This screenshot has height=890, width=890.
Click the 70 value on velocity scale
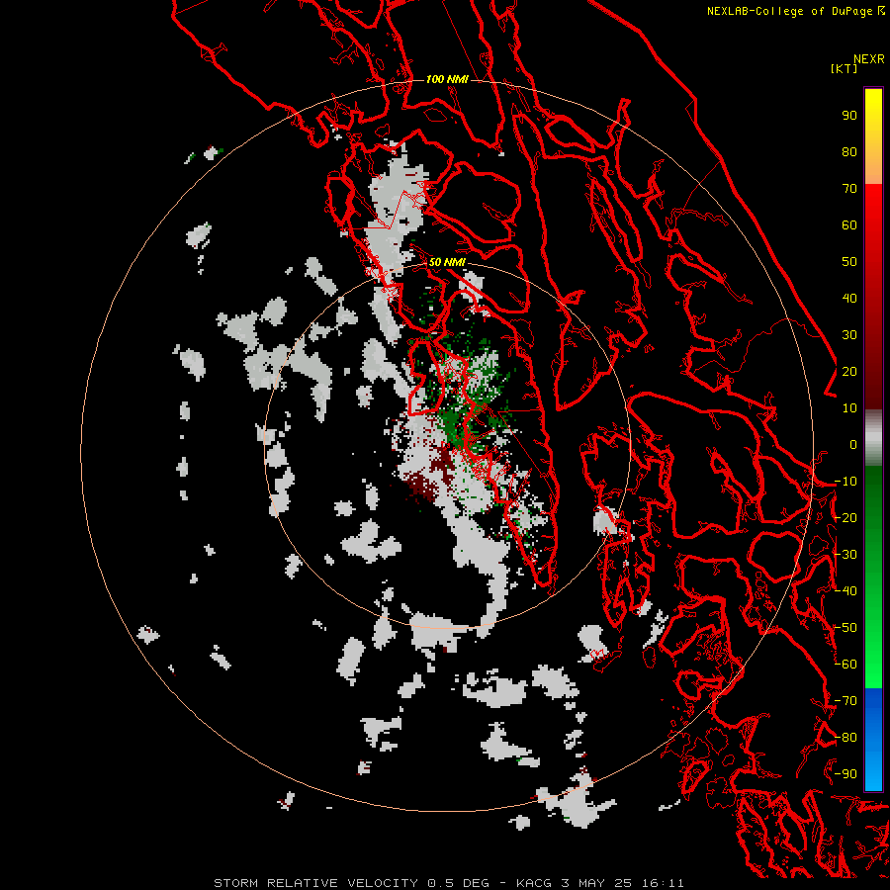click(x=849, y=189)
